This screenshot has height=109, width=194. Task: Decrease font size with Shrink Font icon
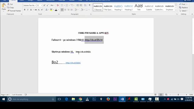point(48,5)
